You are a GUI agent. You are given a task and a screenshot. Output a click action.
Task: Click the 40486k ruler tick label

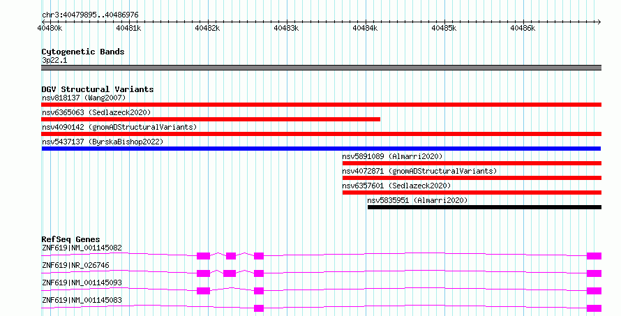523,29
